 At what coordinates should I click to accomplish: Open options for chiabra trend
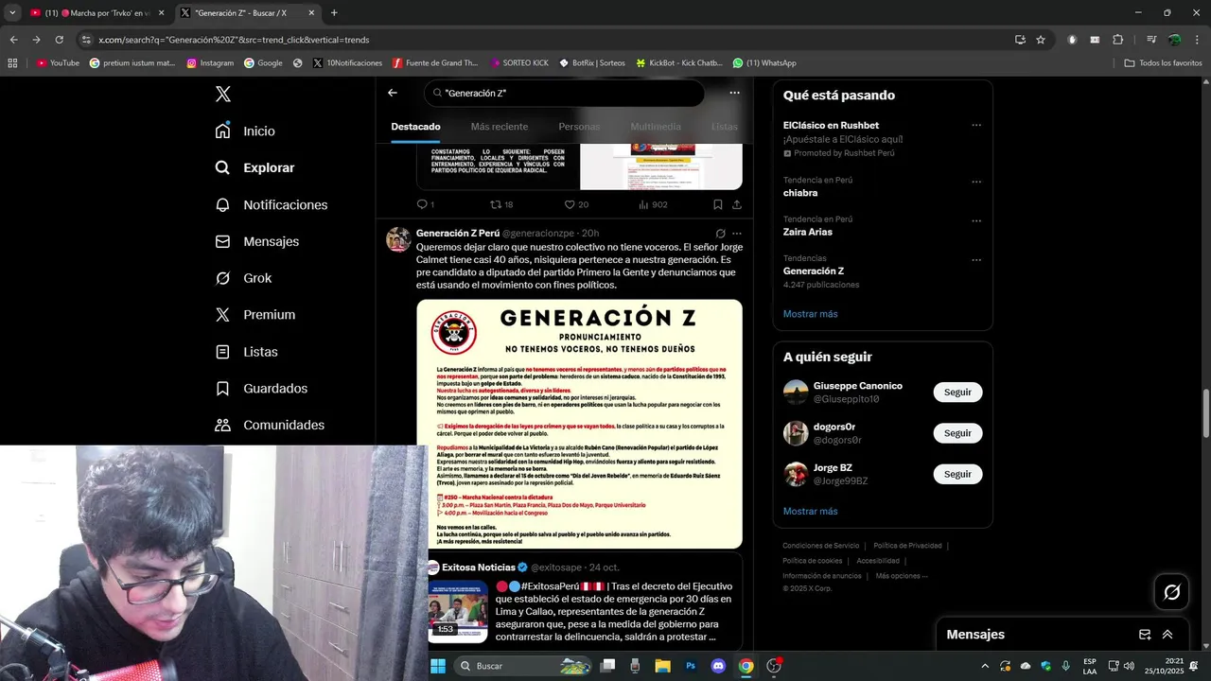(x=976, y=182)
